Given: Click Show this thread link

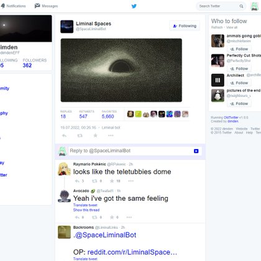Looking at the screenshot, I should click(86, 210).
